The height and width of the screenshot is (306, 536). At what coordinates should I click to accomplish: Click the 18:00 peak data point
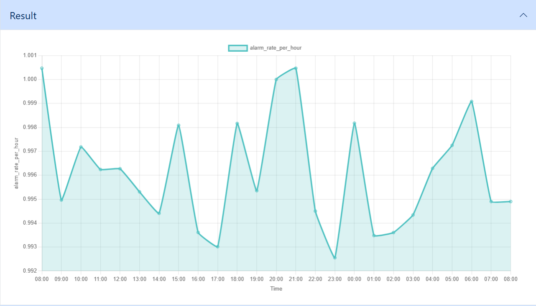coord(237,123)
